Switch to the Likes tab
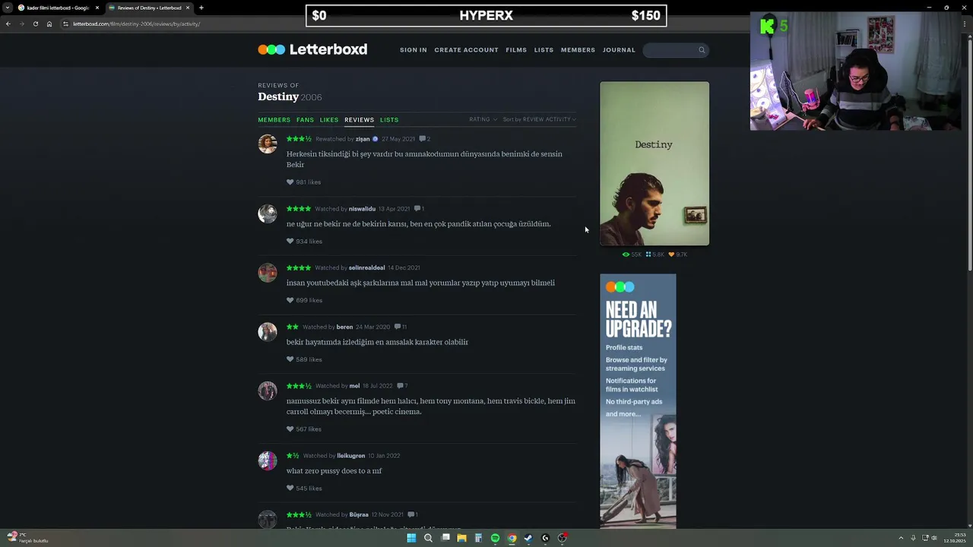This screenshot has height=547, width=973. [x=328, y=120]
